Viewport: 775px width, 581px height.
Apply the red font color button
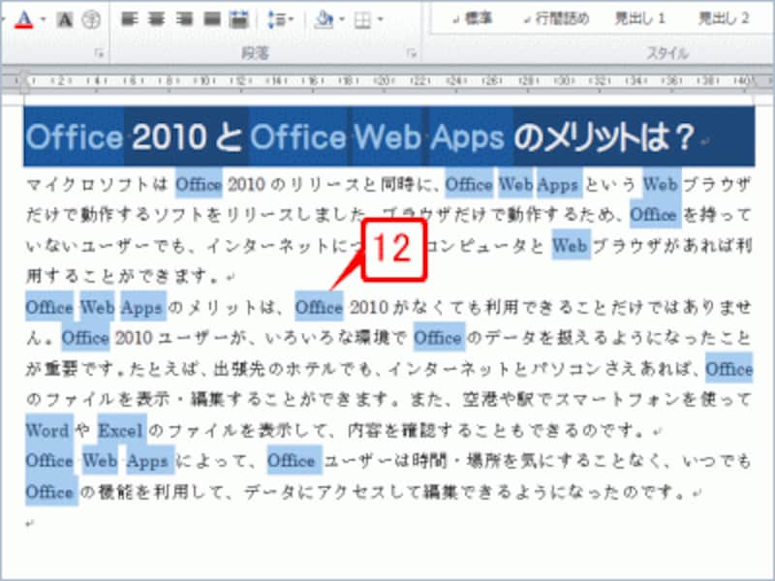[x=23, y=19]
